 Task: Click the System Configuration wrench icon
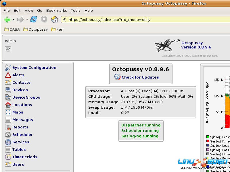tap(8, 68)
